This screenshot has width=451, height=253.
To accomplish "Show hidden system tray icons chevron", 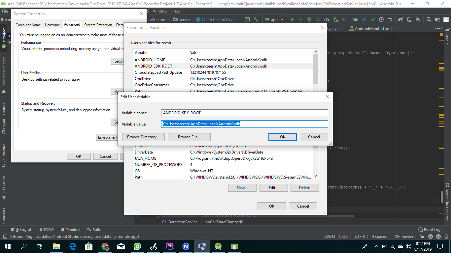I will pos(376,246).
